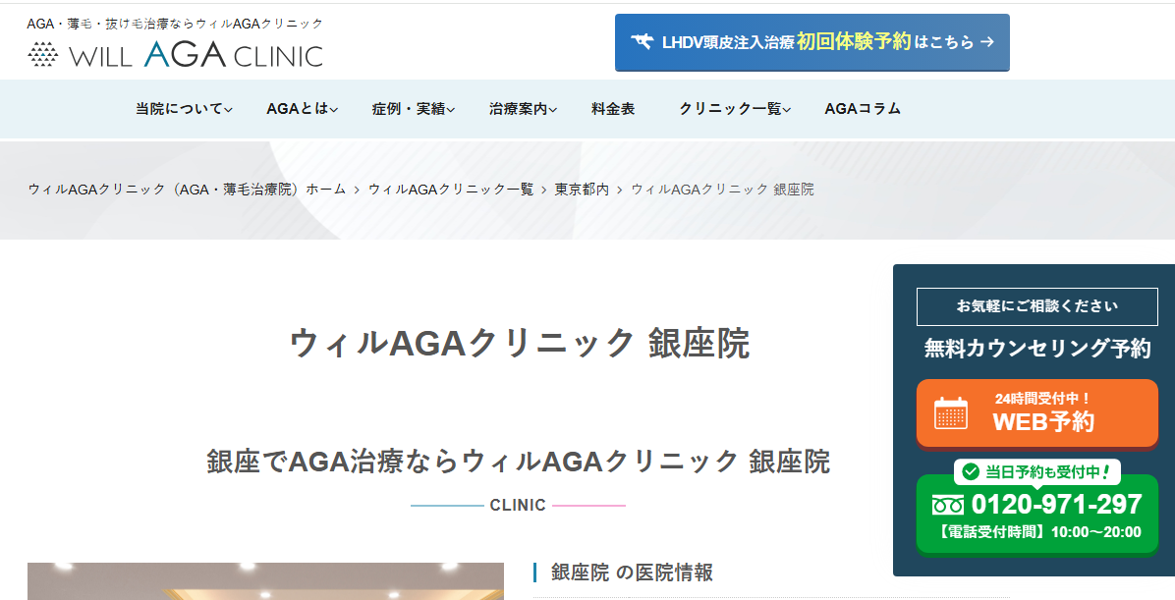Image resolution: width=1175 pixels, height=600 pixels.
Task: Click the triangle dot logo mark
Action: tap(42, 55)
